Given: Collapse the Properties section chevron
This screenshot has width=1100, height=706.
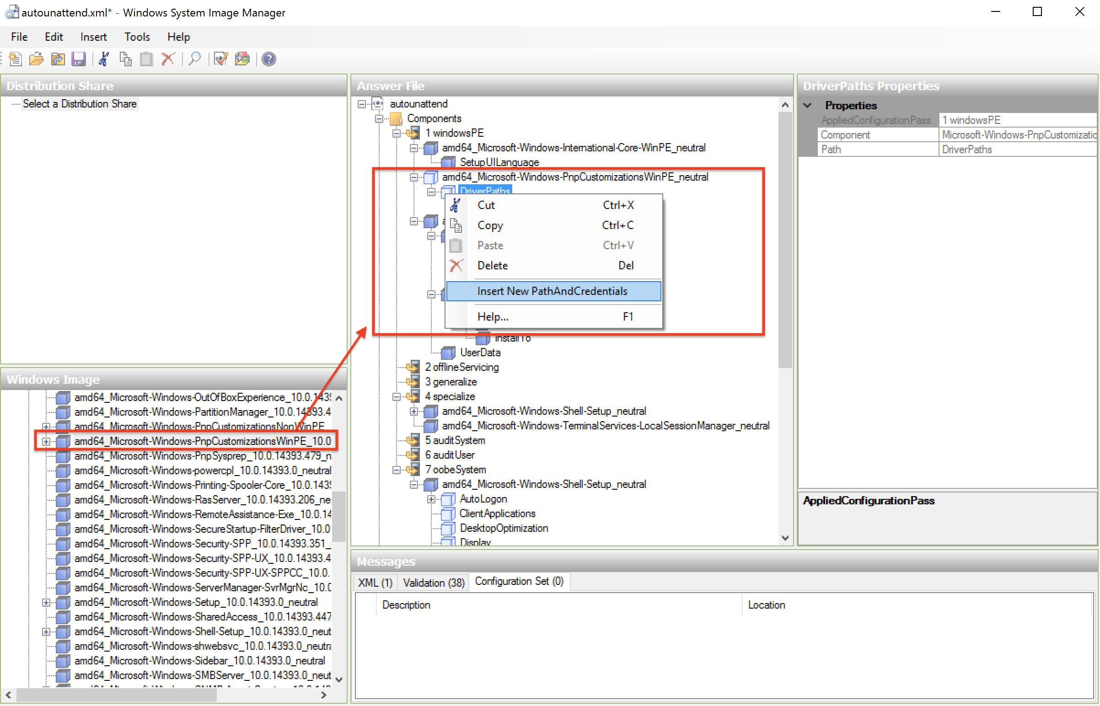Looking at the screenshot, I should pyautogui.click(x=808, y=106).
